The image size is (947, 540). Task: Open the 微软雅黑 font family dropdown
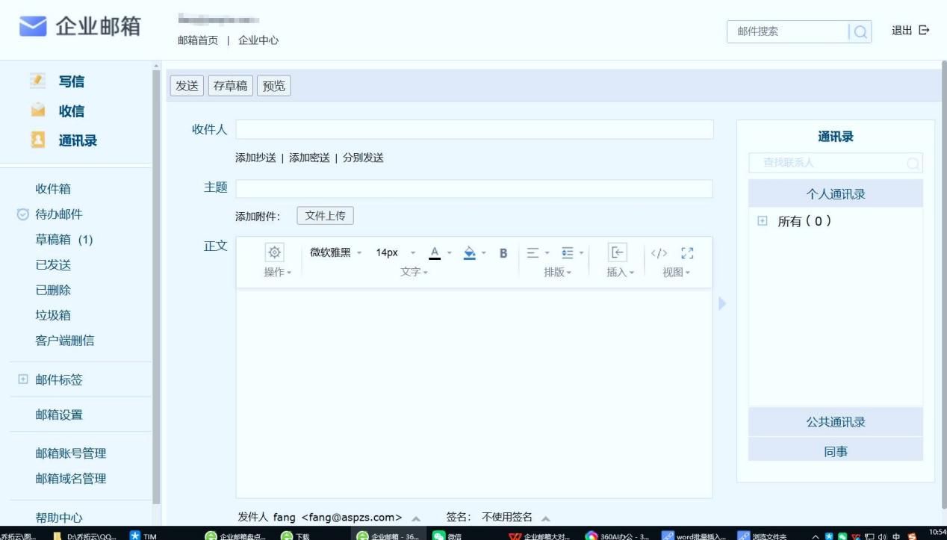[x=335, y=253]
